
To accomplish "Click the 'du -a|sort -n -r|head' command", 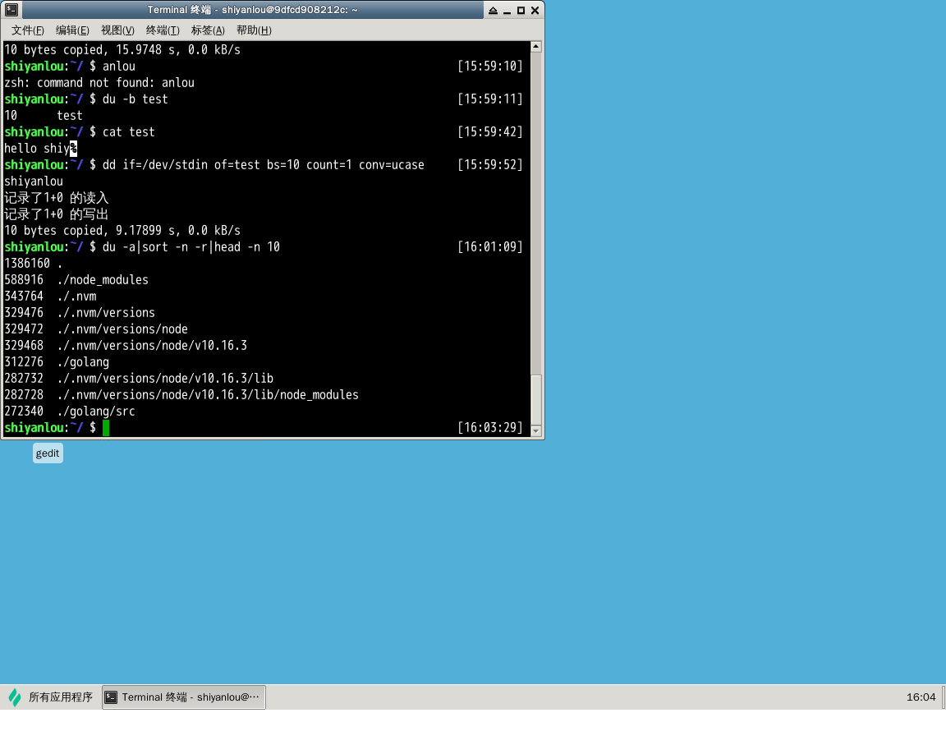I will (x=191, y=246).
